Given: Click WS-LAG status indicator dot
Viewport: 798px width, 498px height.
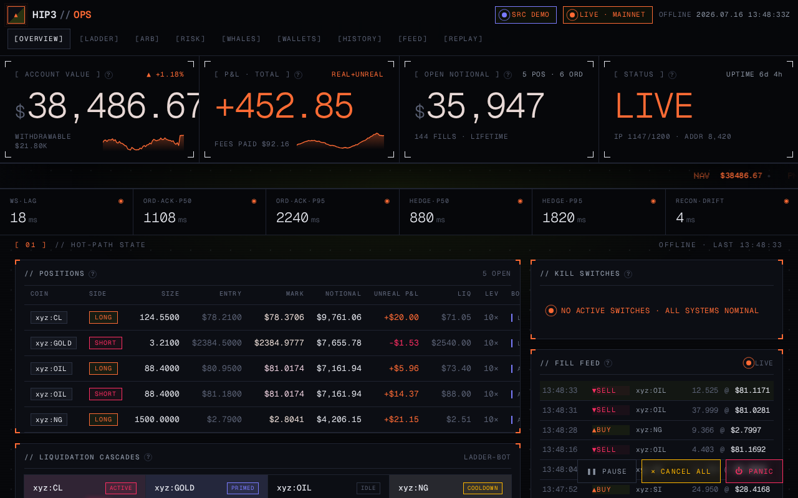Looking at the screenshot, I should point(121,201).
